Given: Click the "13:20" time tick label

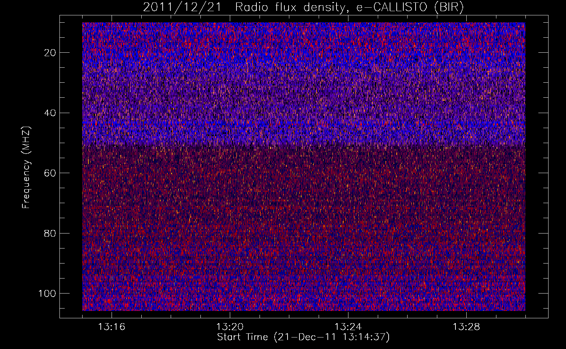Looking at the screenshot, I should coord(230,327).
